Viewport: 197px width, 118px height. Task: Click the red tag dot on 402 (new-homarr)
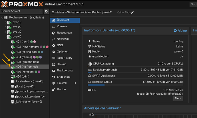pyautogui.click(x=47, y=47)
